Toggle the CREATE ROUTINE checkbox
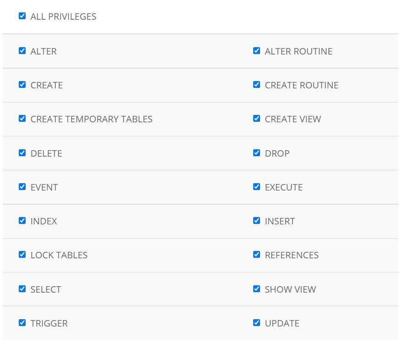402x343 pixels. [256, 85]
